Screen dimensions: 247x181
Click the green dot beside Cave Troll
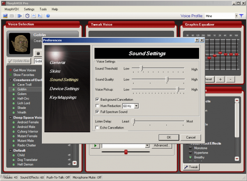14,85
